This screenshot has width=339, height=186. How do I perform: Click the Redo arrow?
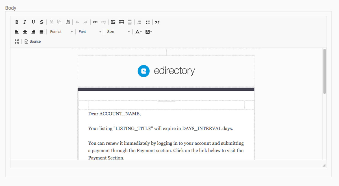(x=86, y=22)
